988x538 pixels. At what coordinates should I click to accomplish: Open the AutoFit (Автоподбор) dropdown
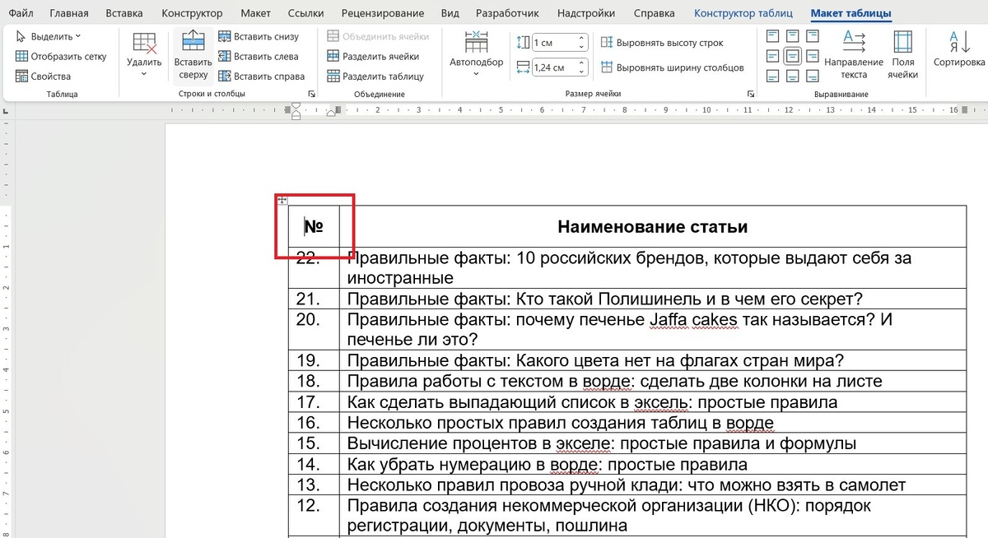point(476,55)
